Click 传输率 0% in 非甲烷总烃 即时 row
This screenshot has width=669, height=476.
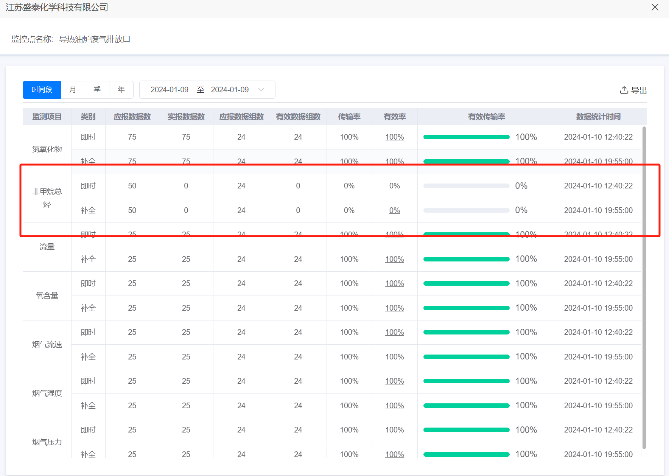pyautogui.click(x=349, y=186)
